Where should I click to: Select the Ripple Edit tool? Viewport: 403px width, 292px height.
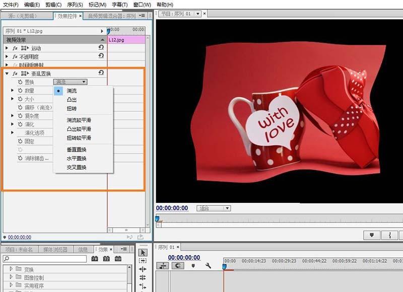[144, 269]
